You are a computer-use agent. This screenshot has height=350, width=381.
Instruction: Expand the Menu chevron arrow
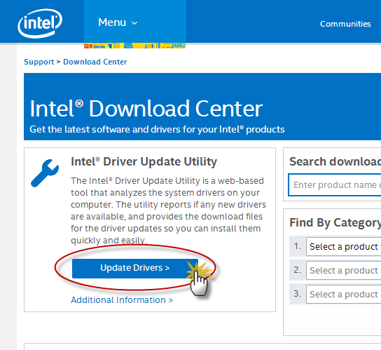pyautogui.click(x=134, y=23)
